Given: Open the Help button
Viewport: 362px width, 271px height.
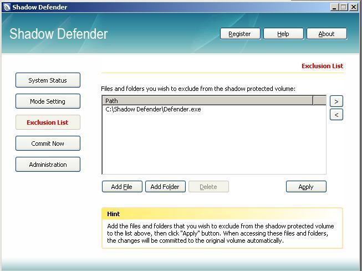Looking at the screenshot, I should coord(283,34).
